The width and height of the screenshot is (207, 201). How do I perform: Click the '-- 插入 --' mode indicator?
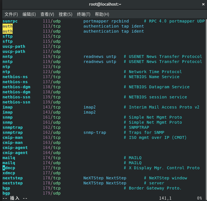(x=15, y=198)
